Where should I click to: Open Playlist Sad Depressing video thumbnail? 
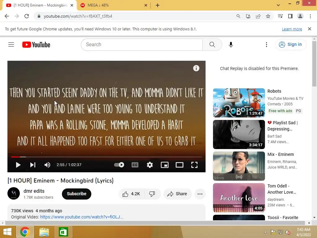[x=239, y=134]
